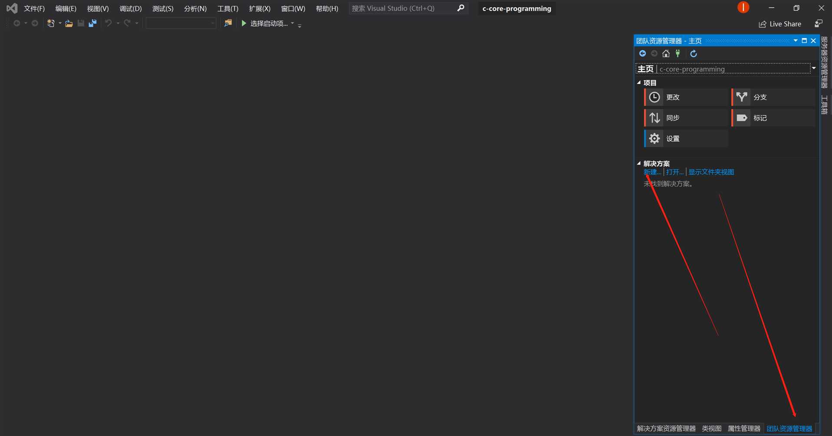Open the 视图(V) menu
Screen dimensions: 832x436
coord(98,8)
